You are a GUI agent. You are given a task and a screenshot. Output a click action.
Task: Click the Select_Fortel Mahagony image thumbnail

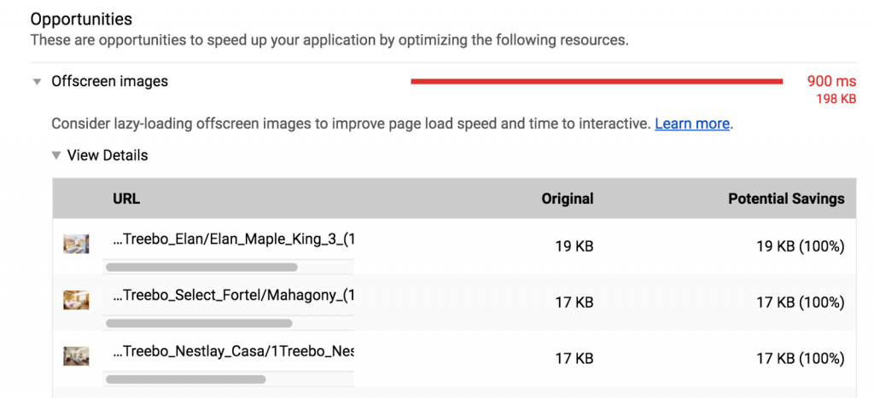point(76,300)
